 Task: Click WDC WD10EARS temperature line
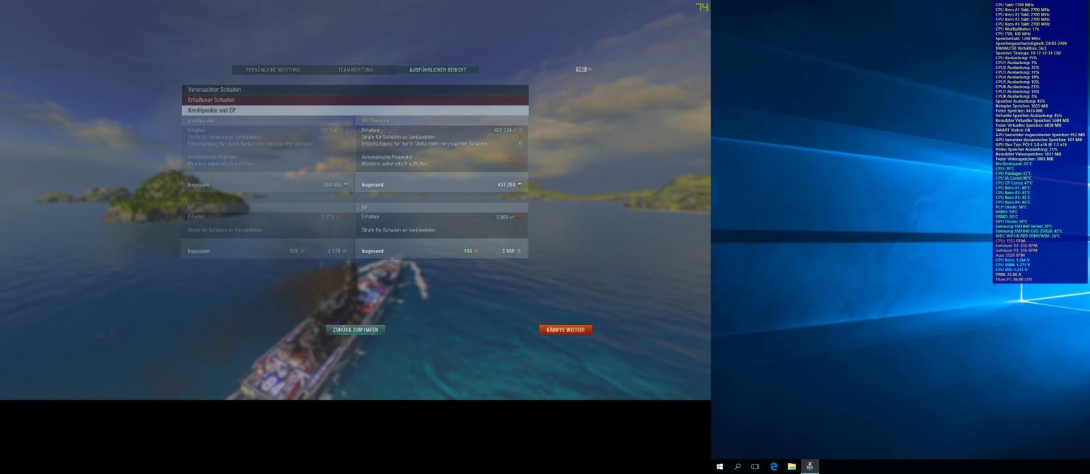[1027, 236]
